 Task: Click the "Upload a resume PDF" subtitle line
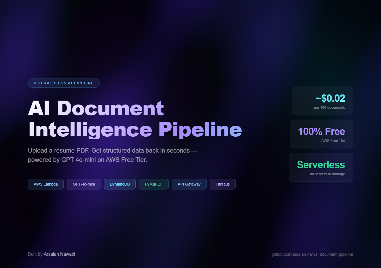(x=113, y=151)
